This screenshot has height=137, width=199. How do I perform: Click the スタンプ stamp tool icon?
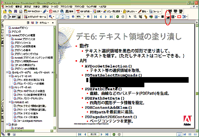[54, 12]
